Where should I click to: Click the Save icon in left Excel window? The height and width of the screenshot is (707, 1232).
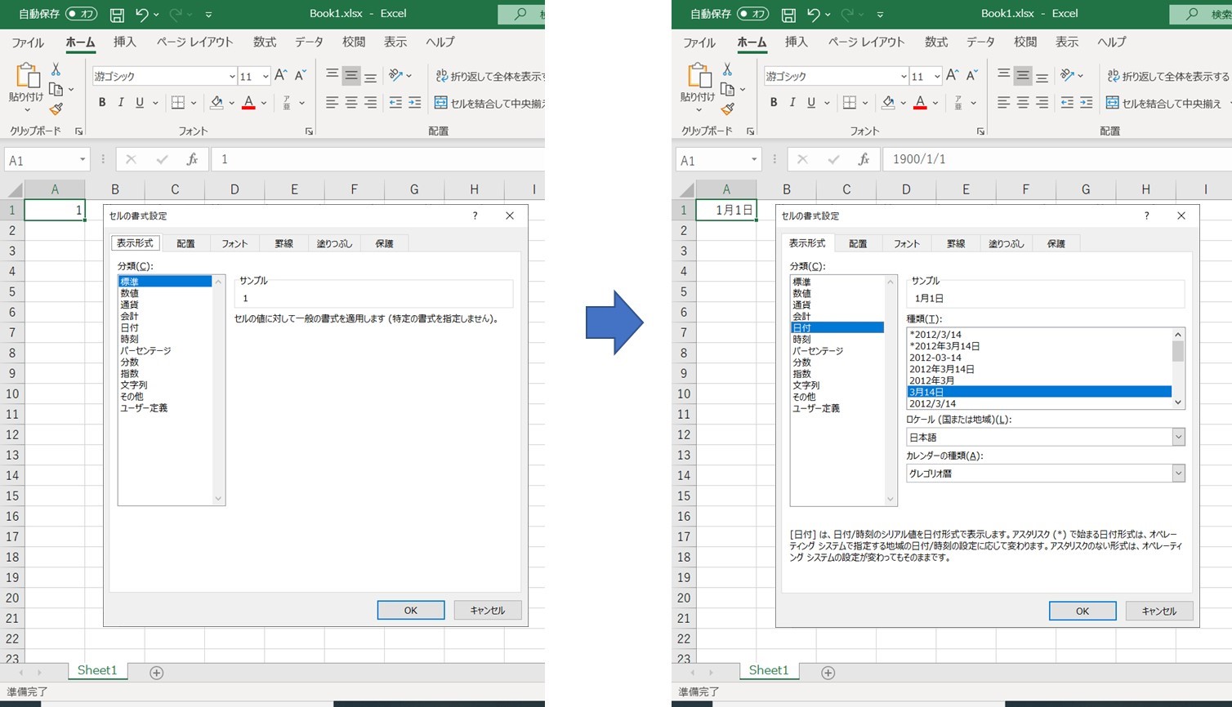(x=117, y=15)
